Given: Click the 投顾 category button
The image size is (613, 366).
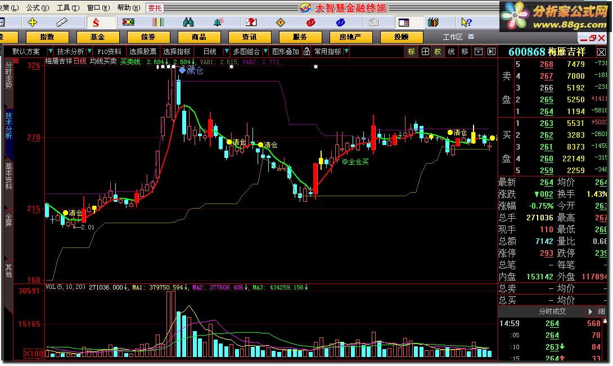Looking at the screenshot, I should pos(402,37).
